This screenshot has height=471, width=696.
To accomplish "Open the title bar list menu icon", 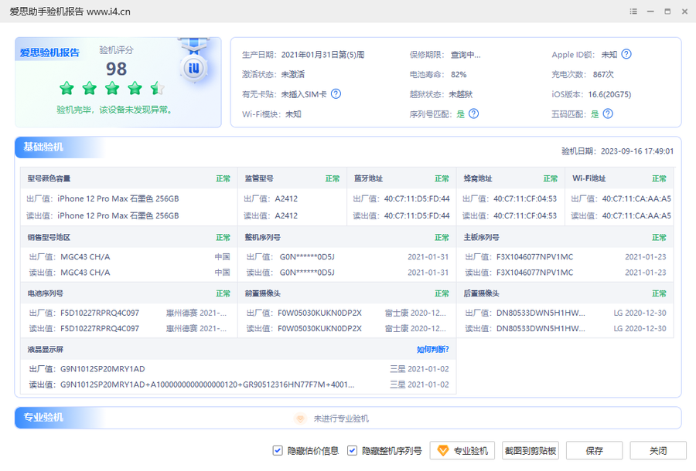I will (x=633, y=12).
